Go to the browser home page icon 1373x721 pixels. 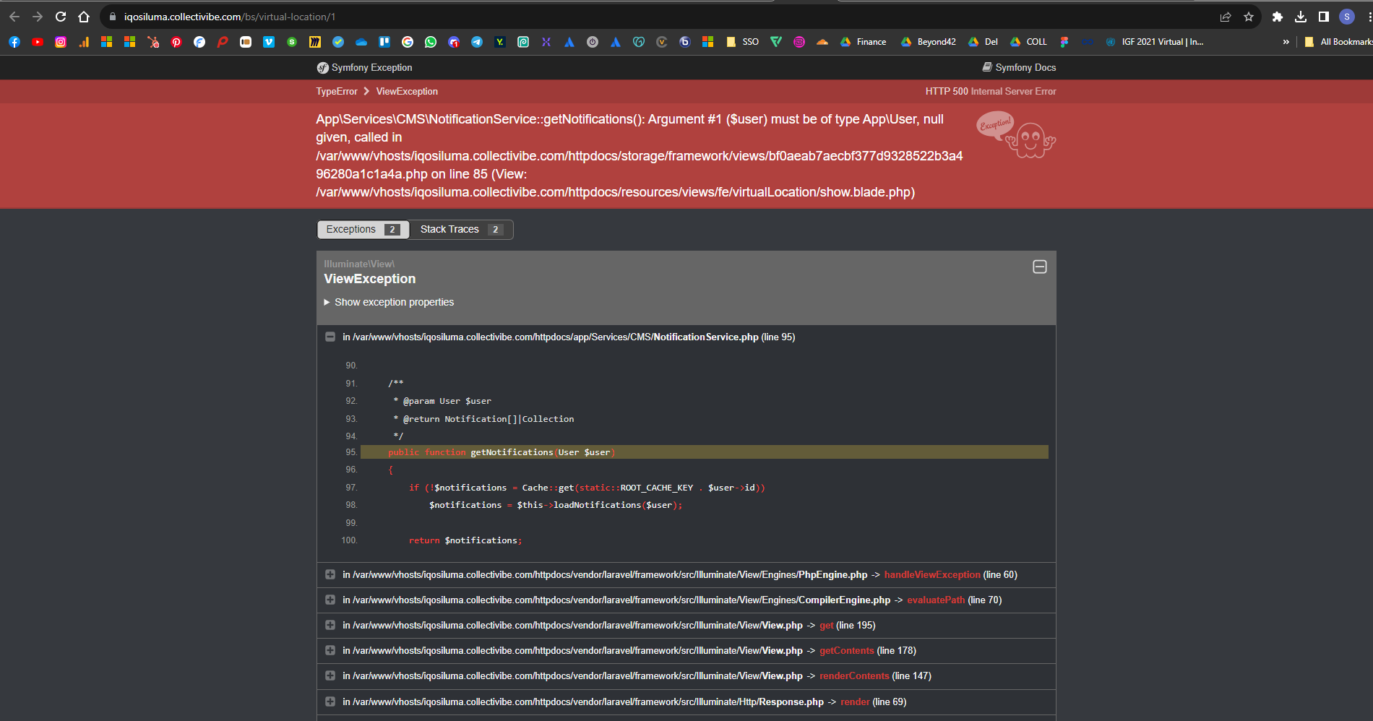[x=84, y=17]
